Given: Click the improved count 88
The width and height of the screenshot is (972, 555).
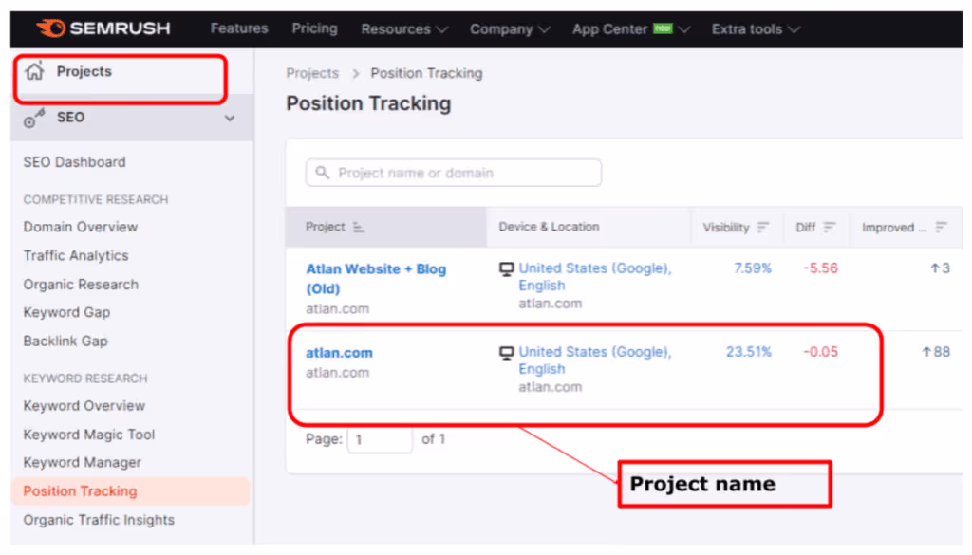Looking at the screenshot, I should coord(937,352).
